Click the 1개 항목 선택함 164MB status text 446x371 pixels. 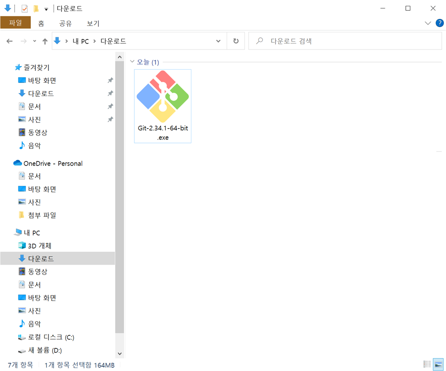click(80, 365)
